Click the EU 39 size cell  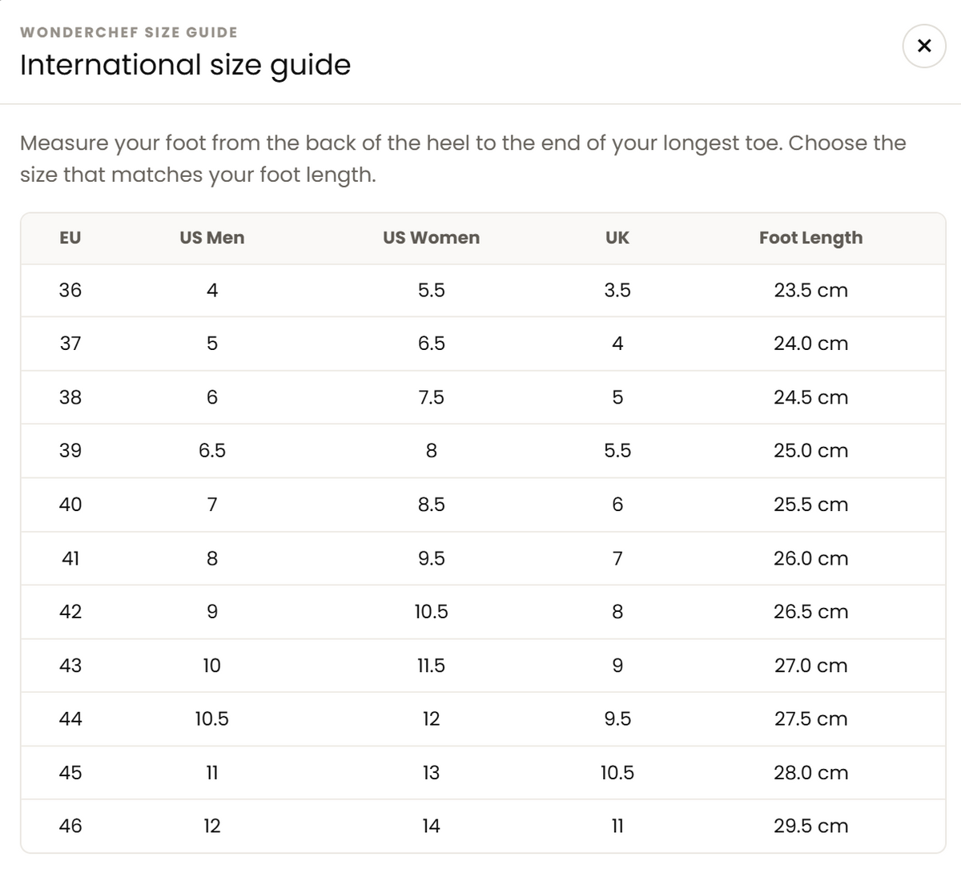pyautogui.click(x=70, y=451)
